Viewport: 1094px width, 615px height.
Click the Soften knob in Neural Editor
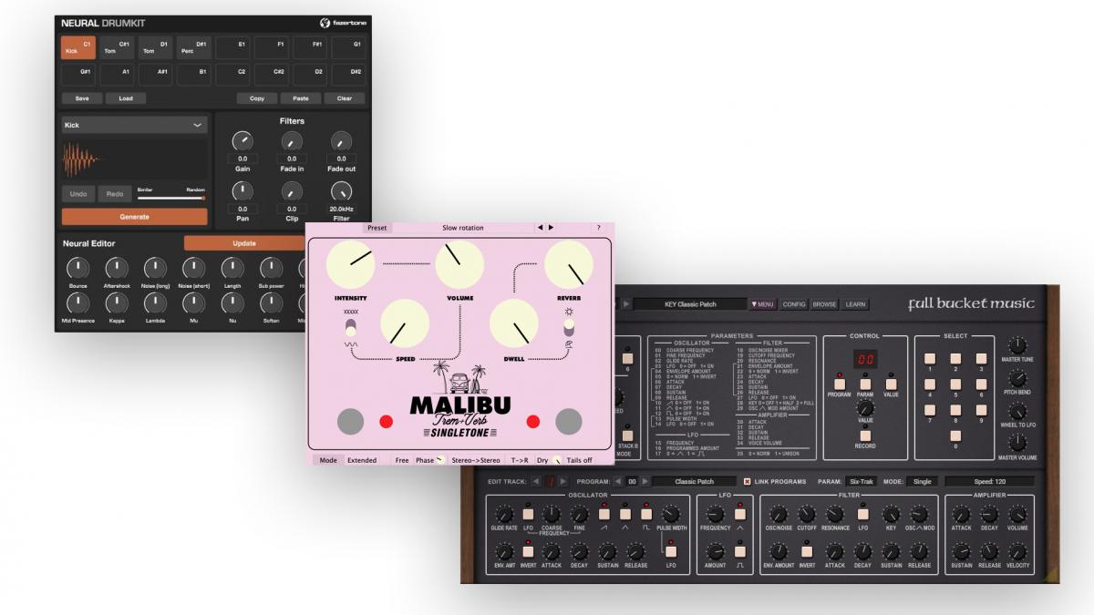pos(271,303)
